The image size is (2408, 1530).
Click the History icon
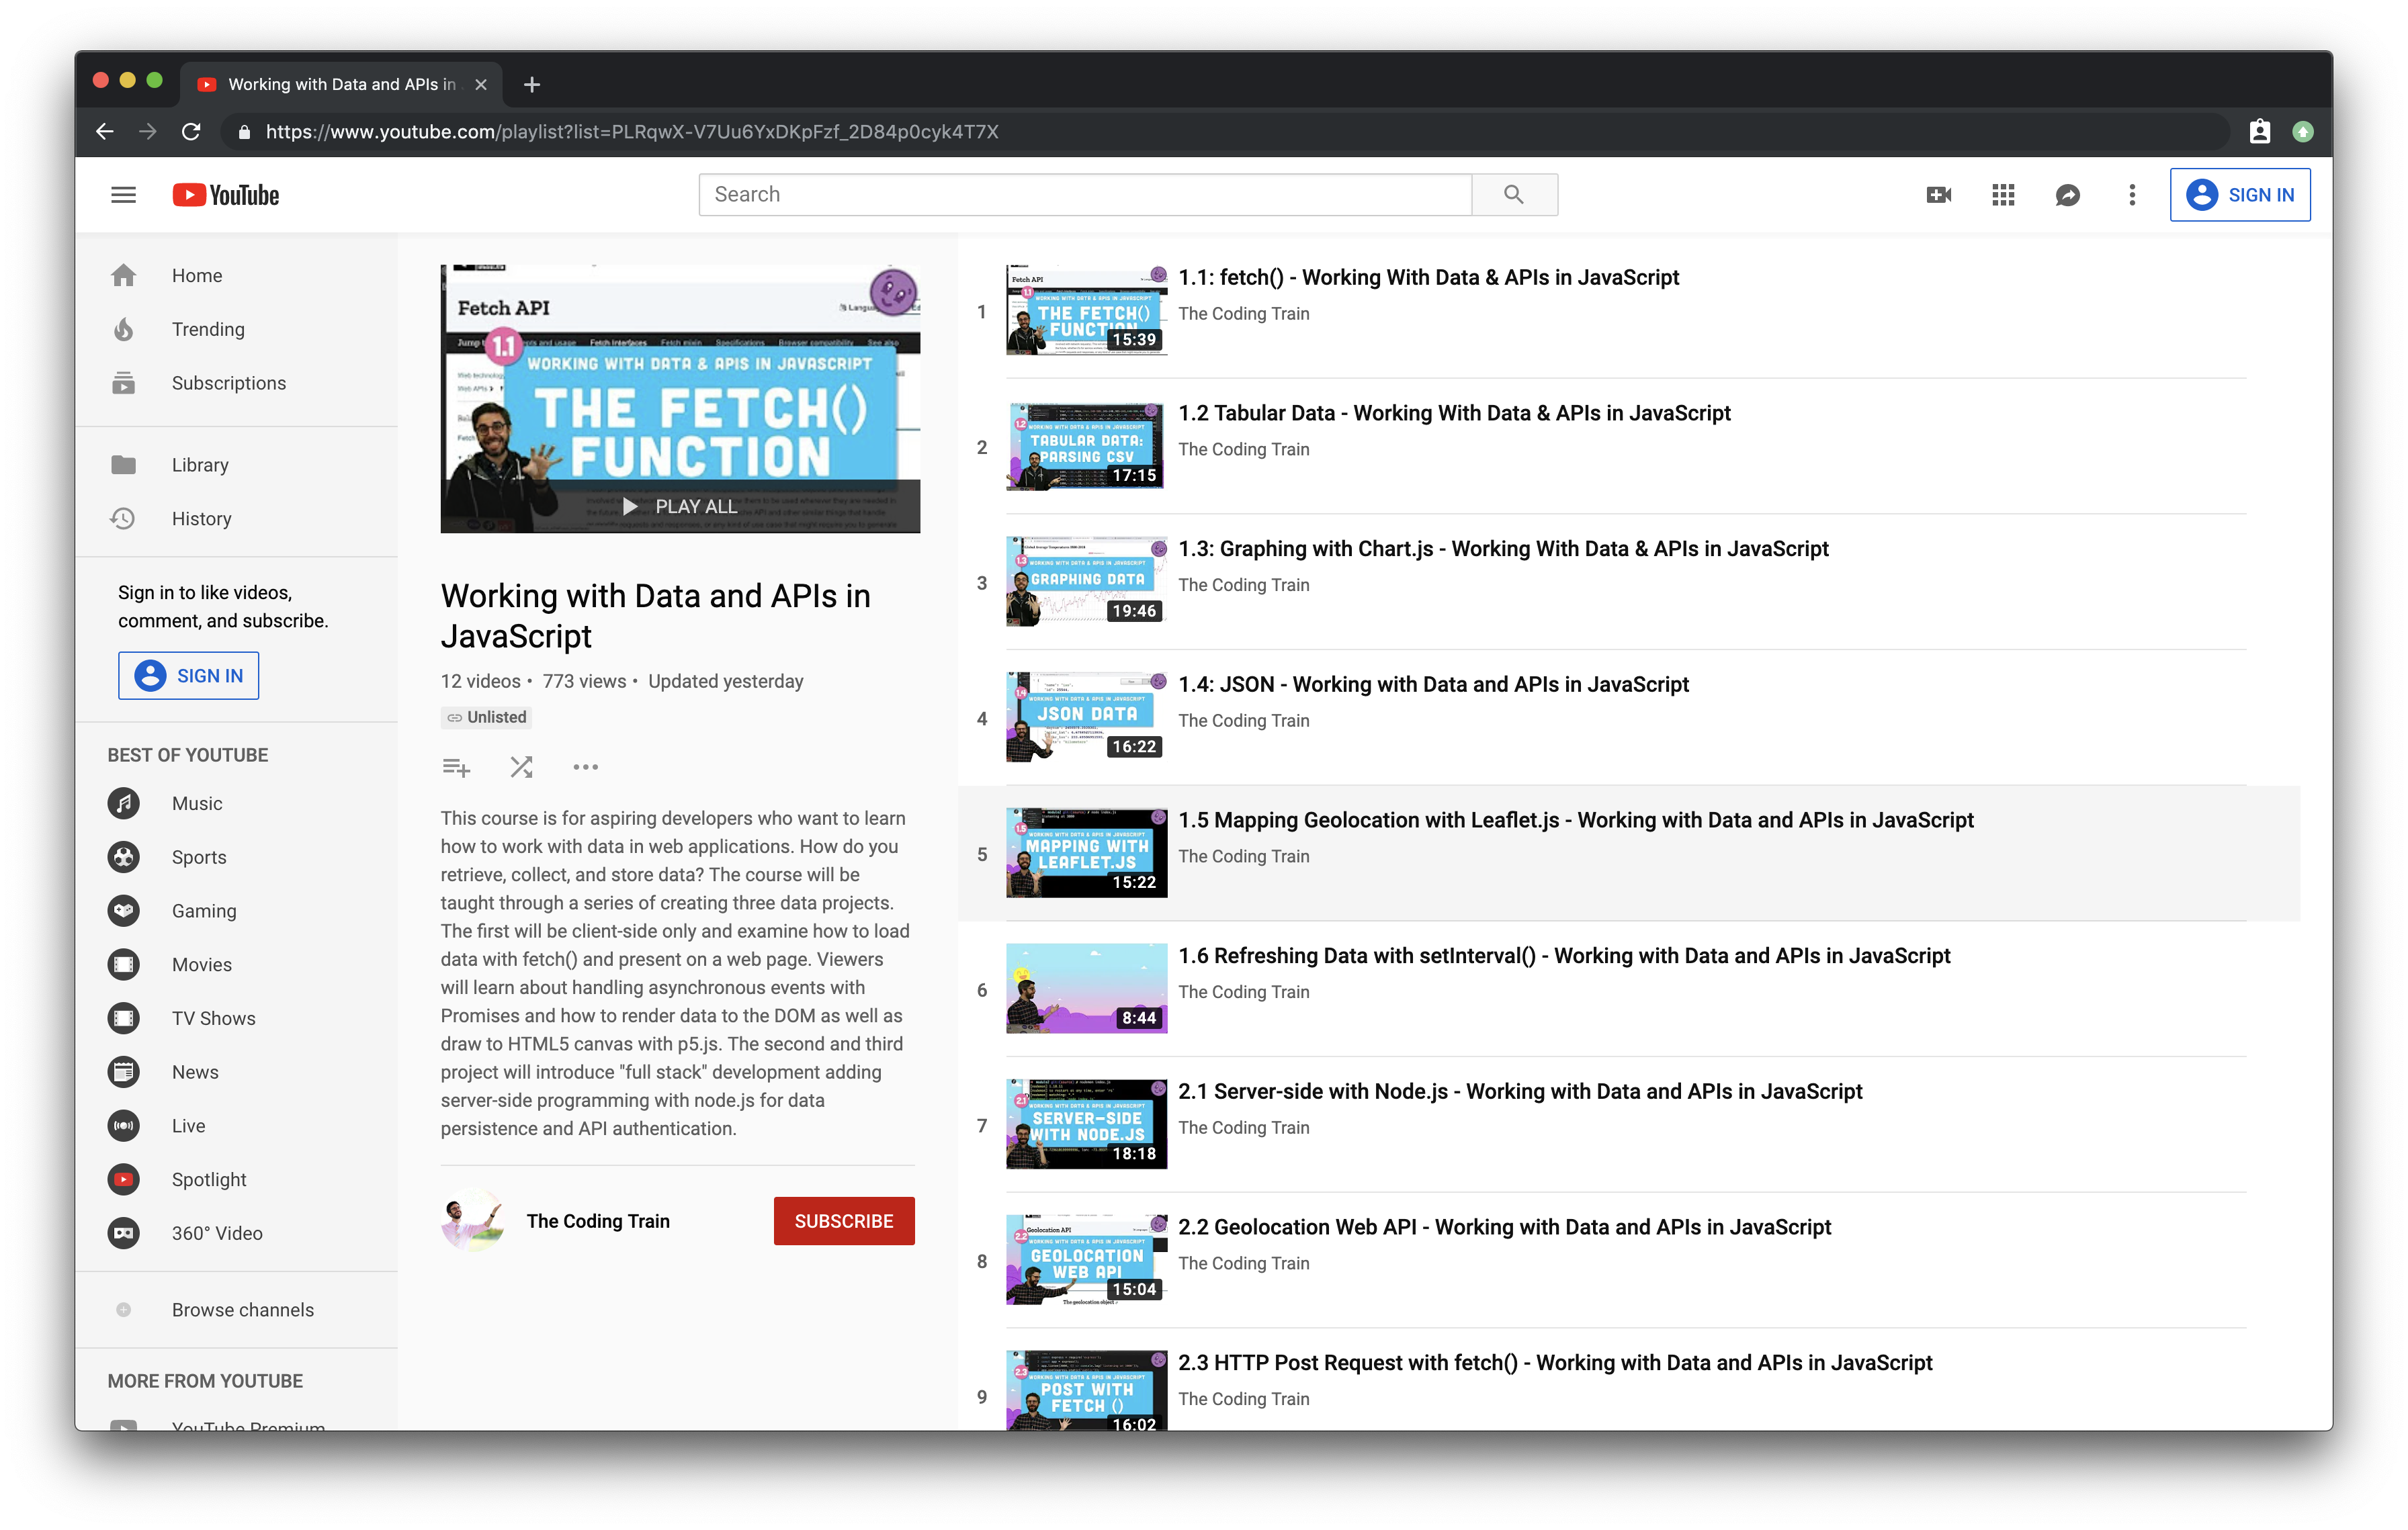[x=124, y=518]
